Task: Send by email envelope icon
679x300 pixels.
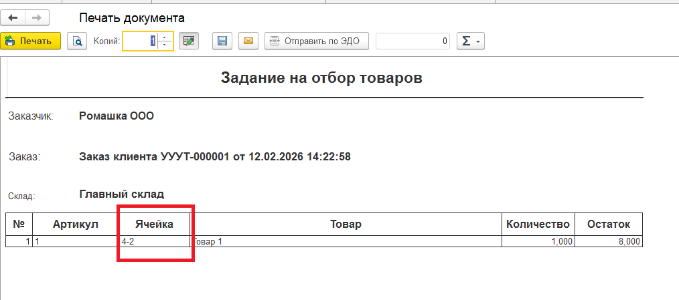Action: pyautogui.click(x=248, y=41)
